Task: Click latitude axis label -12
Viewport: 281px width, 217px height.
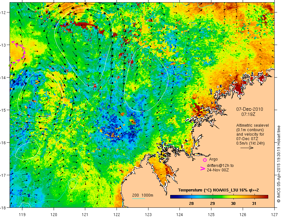Action: [x=4, y=12]
